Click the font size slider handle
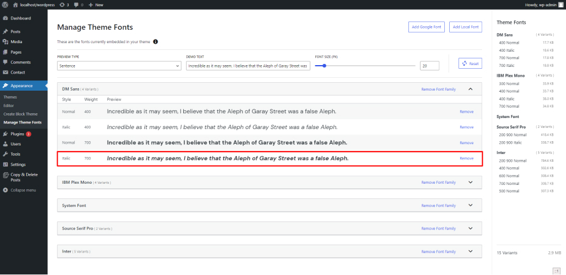 coord(324,65)
